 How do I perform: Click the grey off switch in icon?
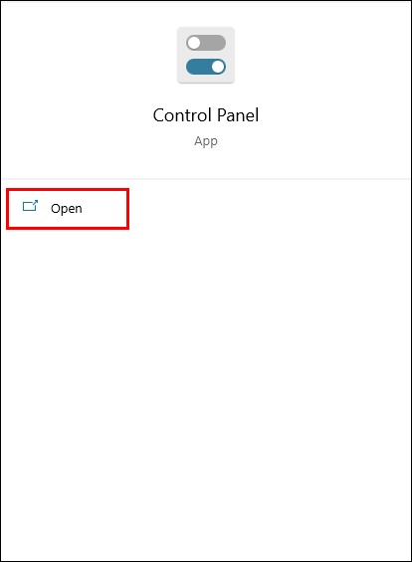pos(206,43)
